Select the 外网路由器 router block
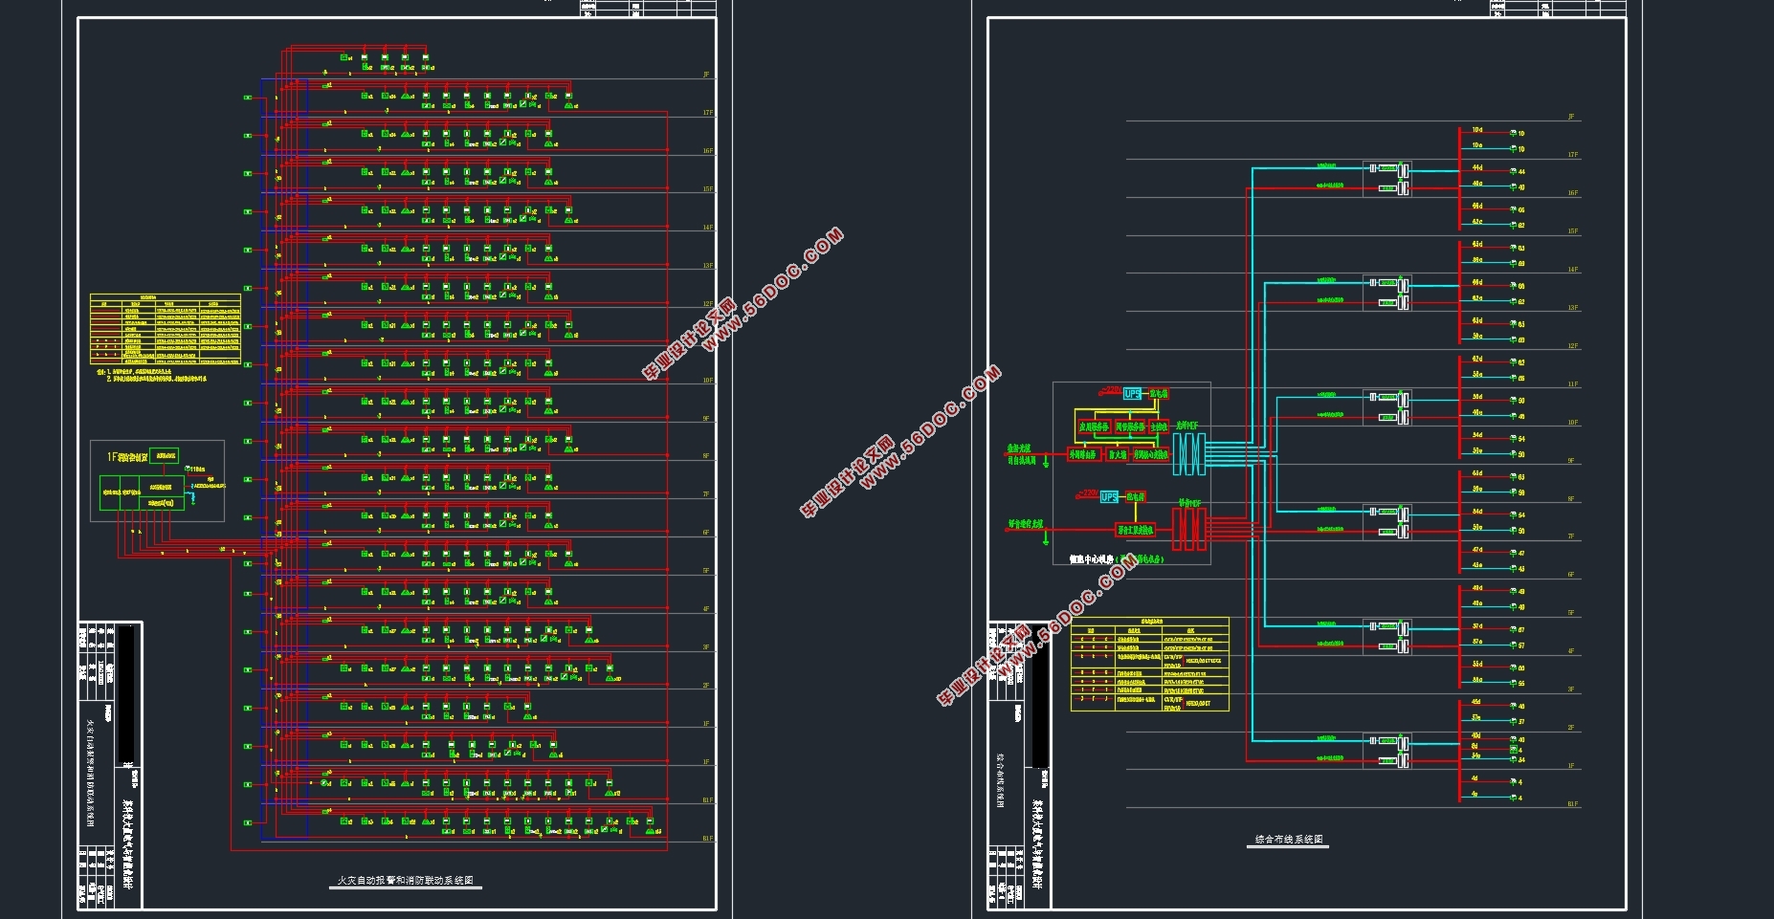Image resolution: width=1774 pixels, height=919 pixels. coord(1083,455)
